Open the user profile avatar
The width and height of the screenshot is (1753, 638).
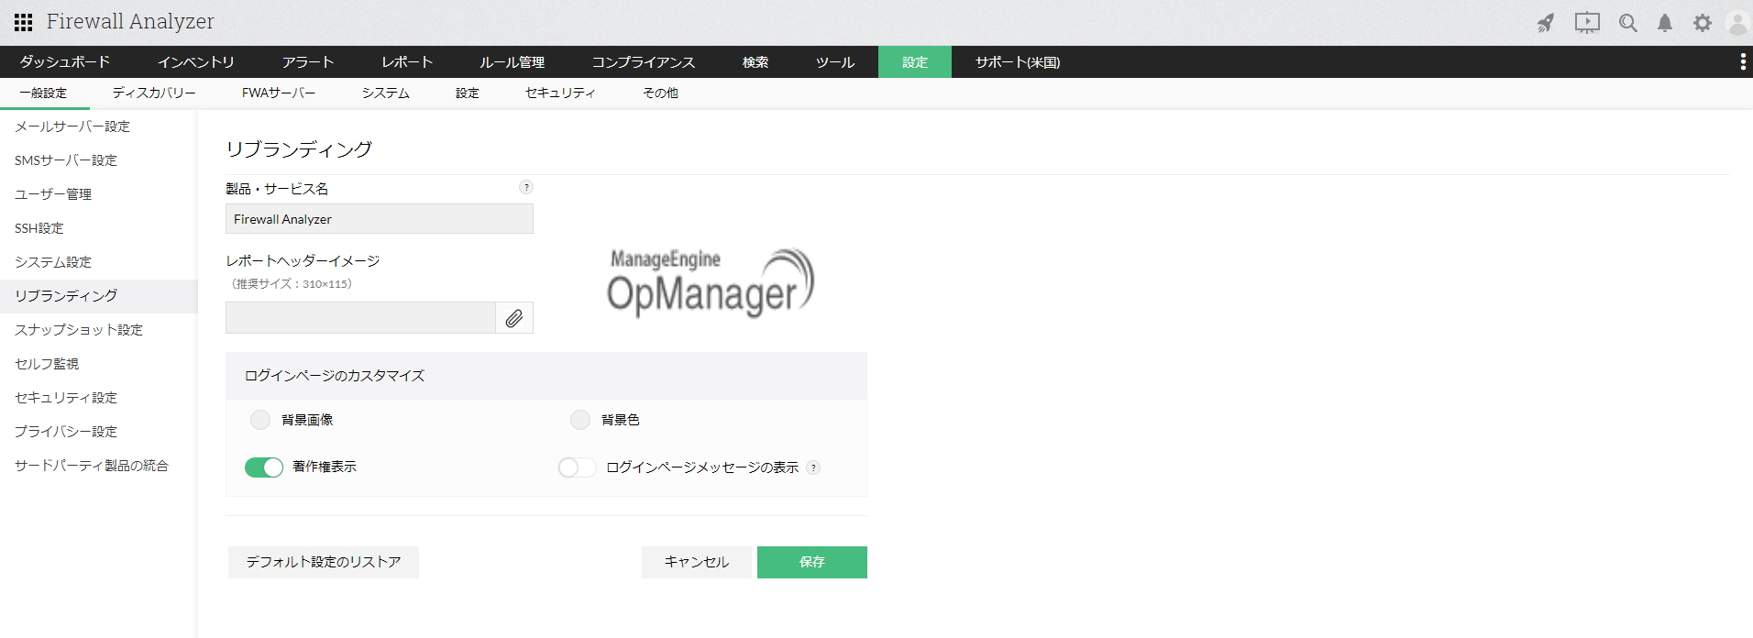tap(1737, 23)
